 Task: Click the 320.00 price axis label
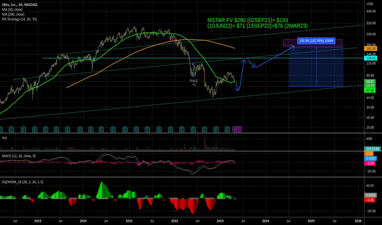371,23
